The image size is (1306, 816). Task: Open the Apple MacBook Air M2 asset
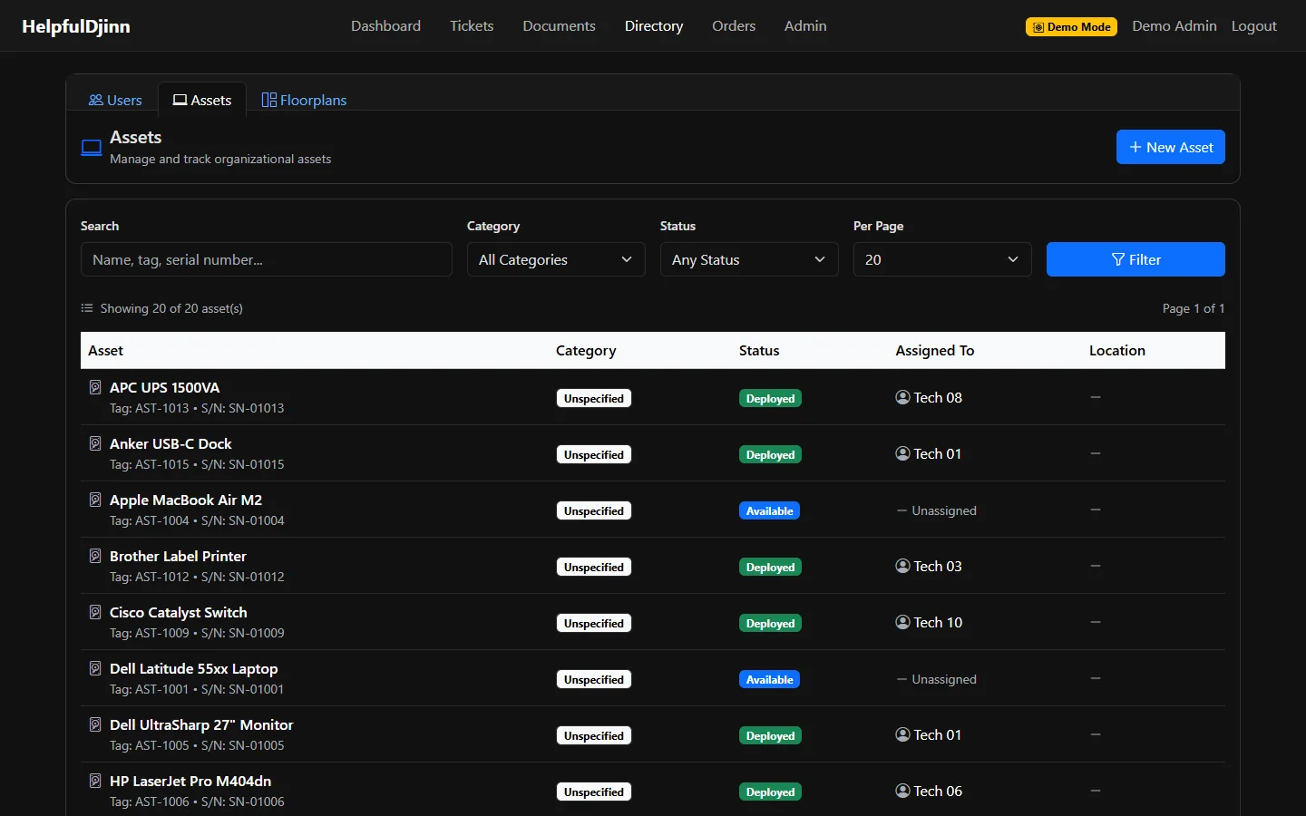(x=186, y=500)
